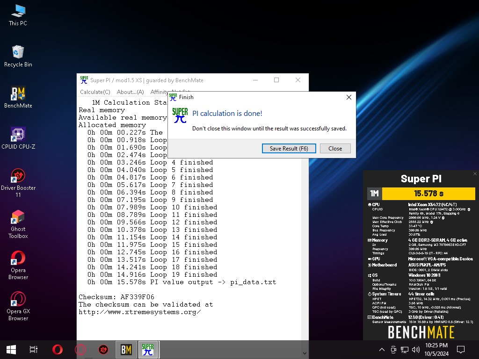
Task: Open the Calculate(C) menu in Super PI
Action: [x=95, y=92]
